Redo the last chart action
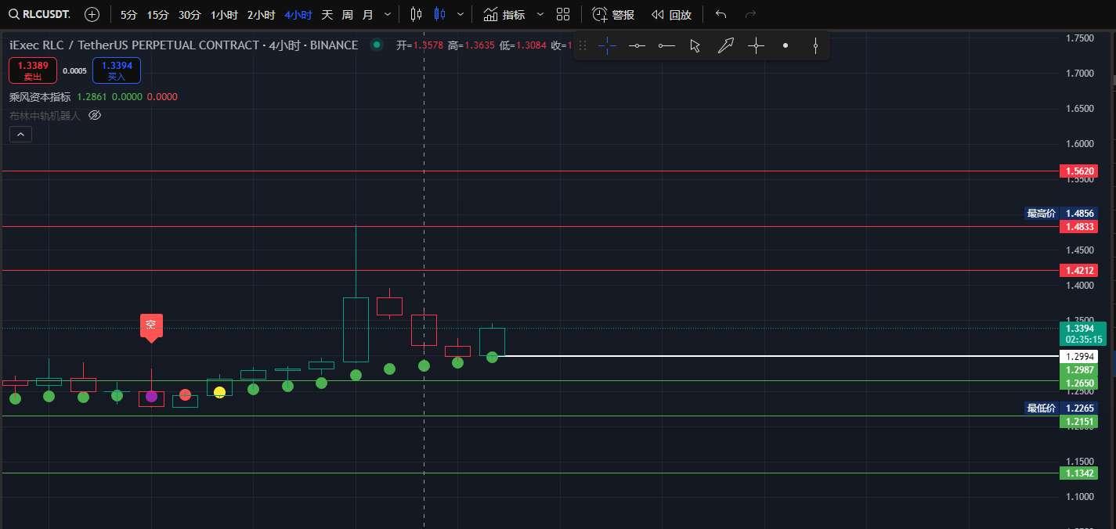 (750, 15)
